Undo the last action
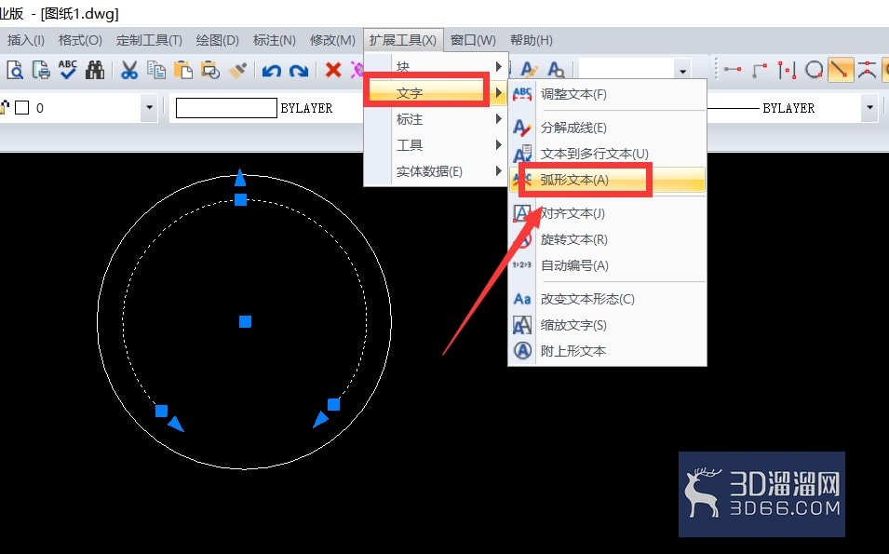This screenshot has height=554, width=889. click(272, 71)
